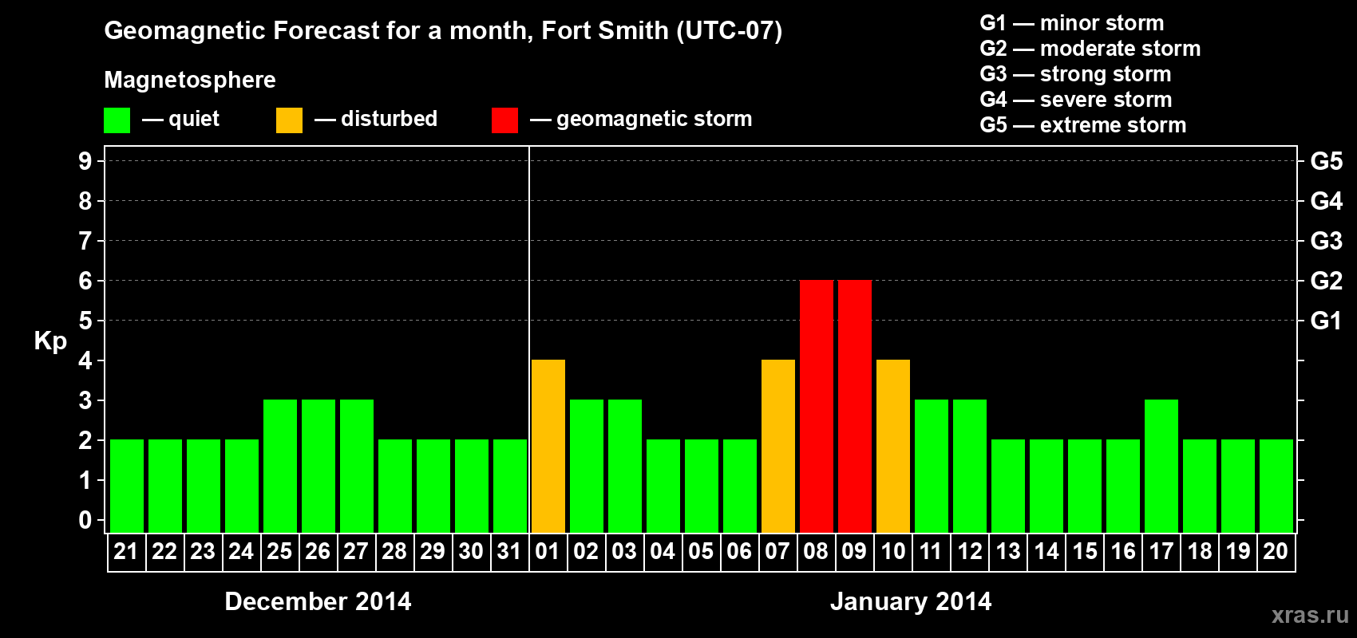The image size is (1357, 638).
Task: Click the G5 right-axis label
Action: click(1326, 161)
